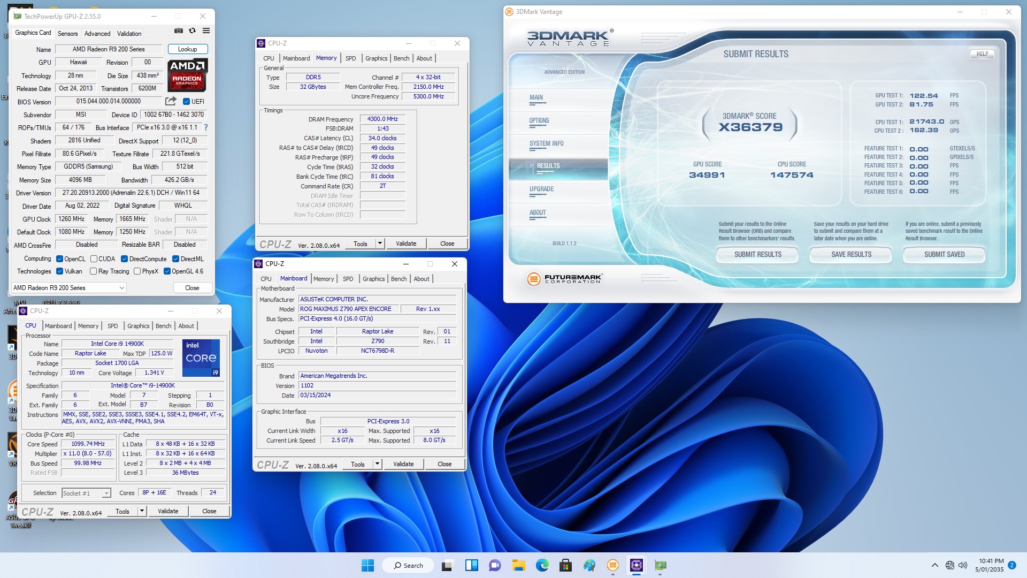Open Bench tab in CPU-Z Mainboard window
This screenshot has height=578, width=1027.
(x=399, y=279)
